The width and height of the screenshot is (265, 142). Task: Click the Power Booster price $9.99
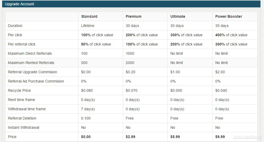(x=220, y=137)
